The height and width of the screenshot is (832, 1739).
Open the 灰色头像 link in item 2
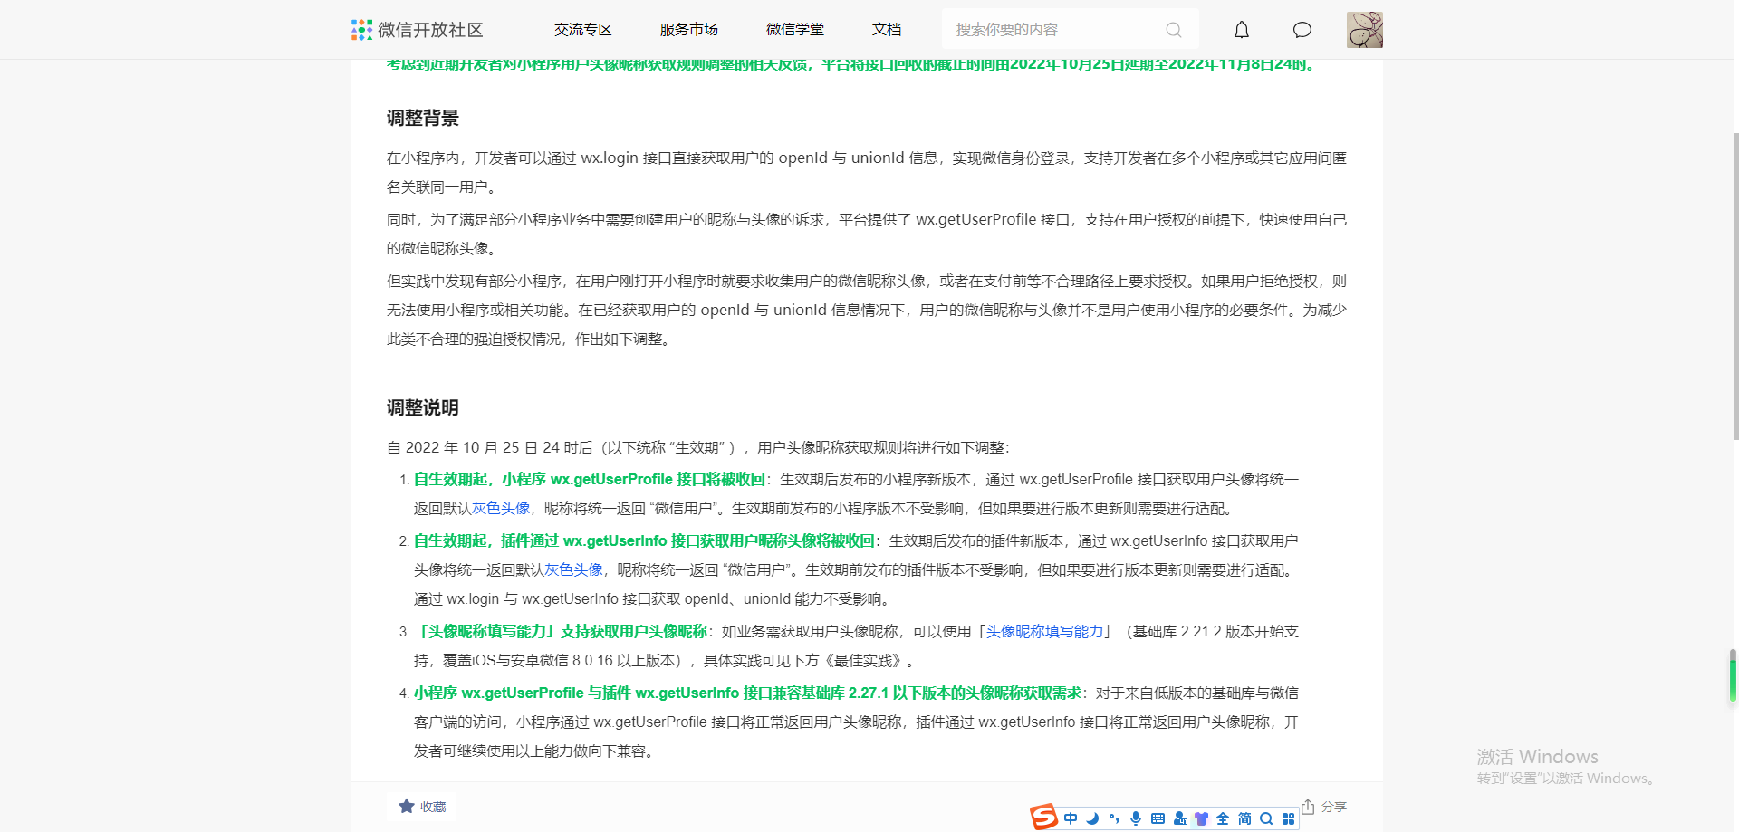click(573, 570)
